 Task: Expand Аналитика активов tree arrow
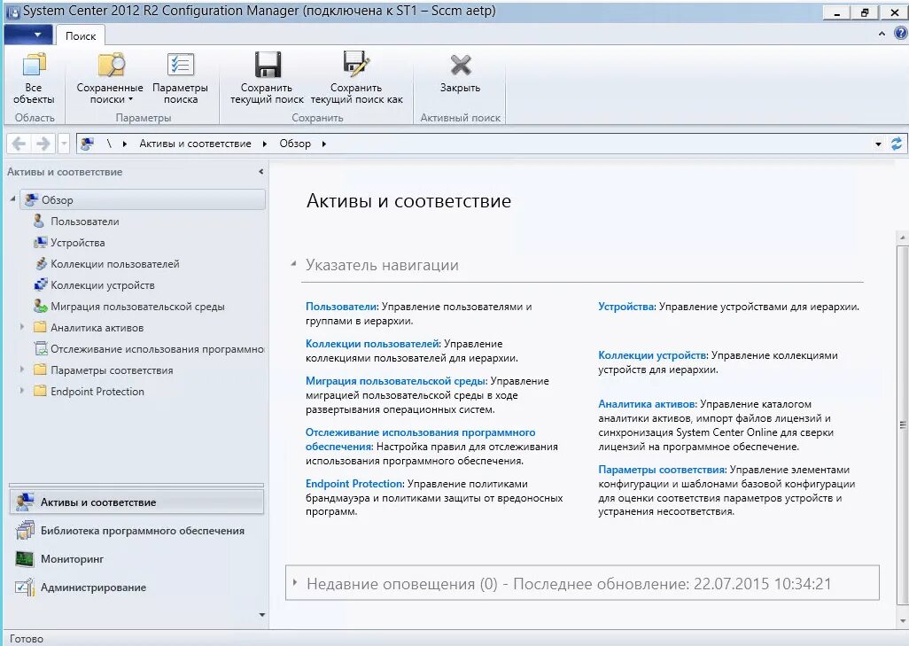click(22, 327)
